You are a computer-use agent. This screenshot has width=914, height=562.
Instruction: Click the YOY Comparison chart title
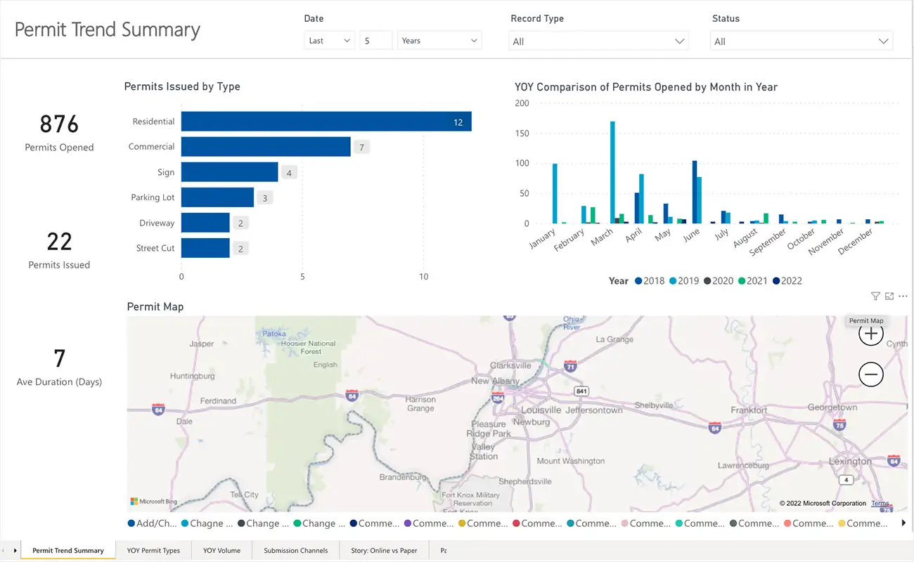[646, 87]
